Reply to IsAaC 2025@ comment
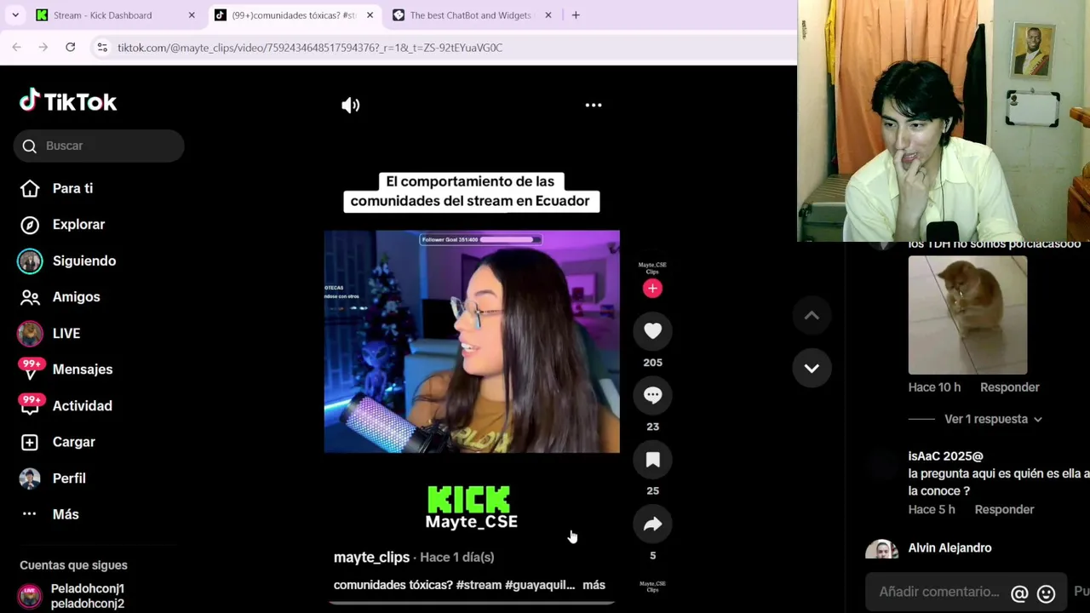The width and height of the screenshot is (1090, 613). pos(1004,510)
